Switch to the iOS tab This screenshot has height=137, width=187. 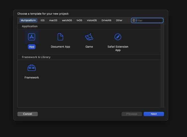click(x=42, y=20)
